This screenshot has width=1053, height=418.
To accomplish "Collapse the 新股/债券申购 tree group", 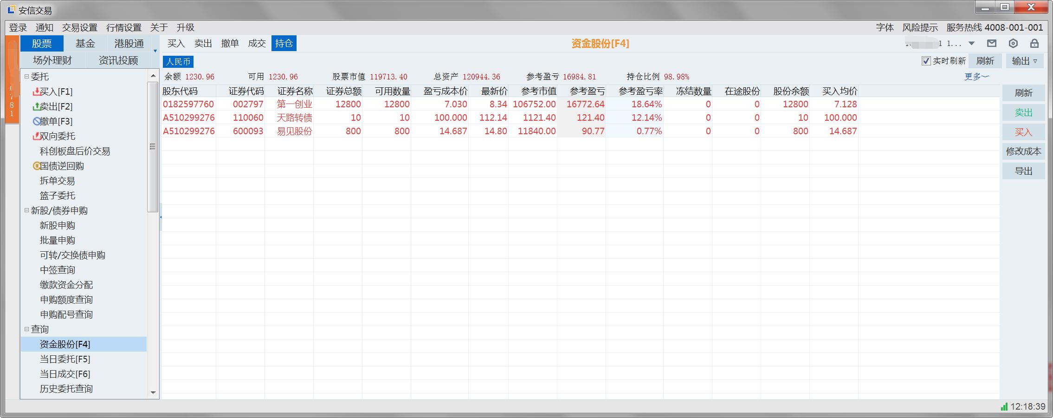I will [x=26, y=210].
